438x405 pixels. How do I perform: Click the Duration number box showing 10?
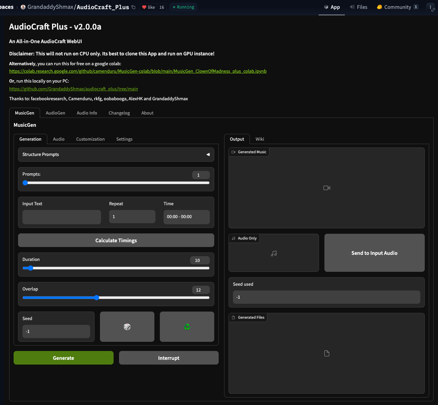(200, 260)
